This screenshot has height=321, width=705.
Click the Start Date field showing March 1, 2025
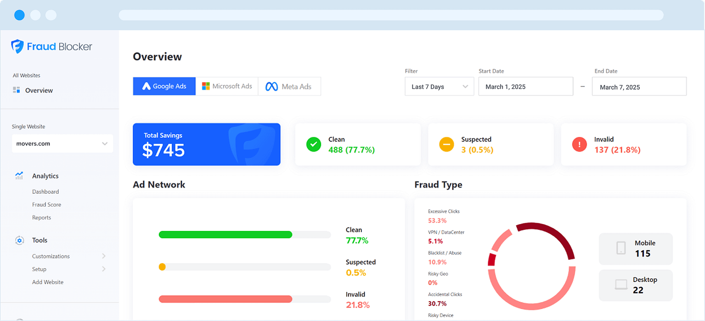pos(525,86)
